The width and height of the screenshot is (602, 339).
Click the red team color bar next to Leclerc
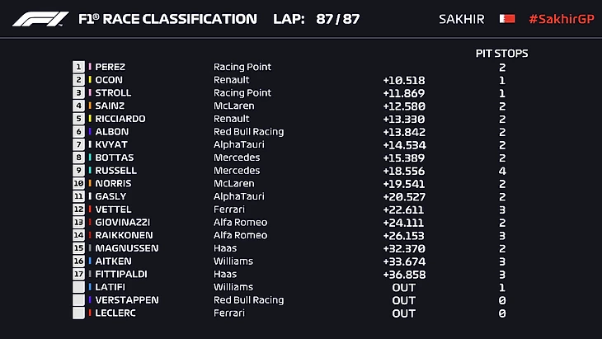coord(91,313)
